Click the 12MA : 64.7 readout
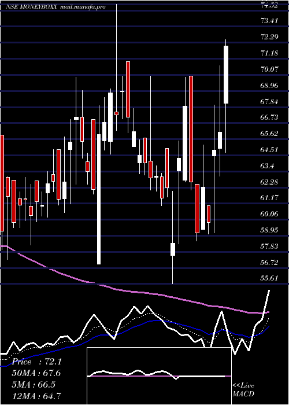 (x=37, y=396)
